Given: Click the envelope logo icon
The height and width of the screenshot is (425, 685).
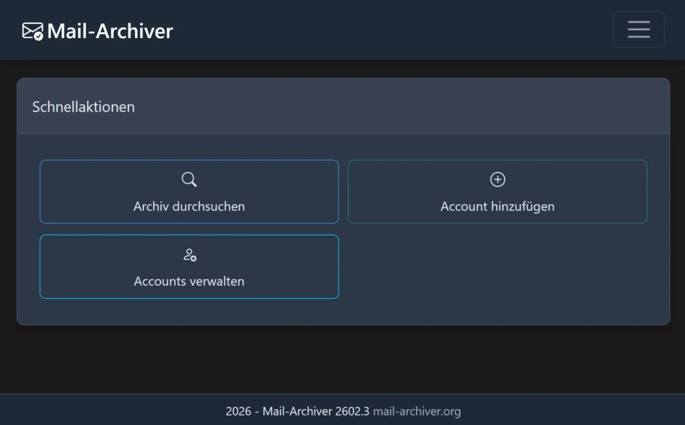Looking at the screenshot, I should point(31,30).
